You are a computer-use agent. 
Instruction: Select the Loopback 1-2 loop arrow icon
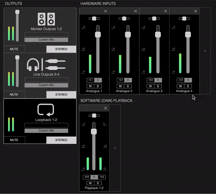point(46,110)
